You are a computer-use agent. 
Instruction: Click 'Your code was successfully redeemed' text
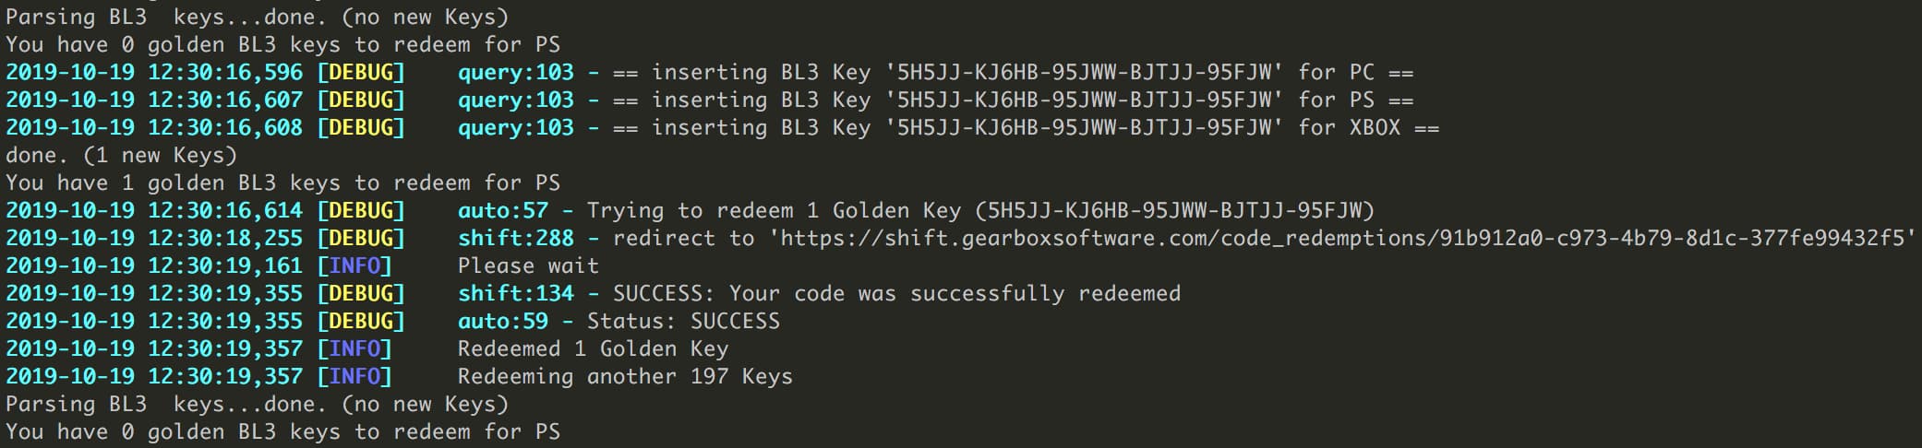(x=955, y=294)
